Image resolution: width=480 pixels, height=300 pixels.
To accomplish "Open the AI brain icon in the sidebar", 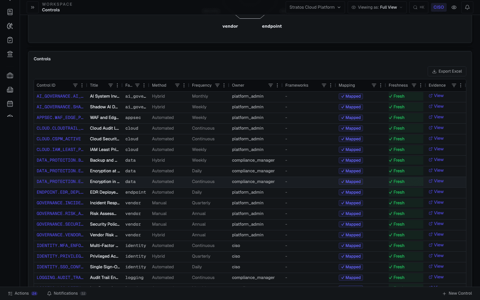I will (10, 26).
